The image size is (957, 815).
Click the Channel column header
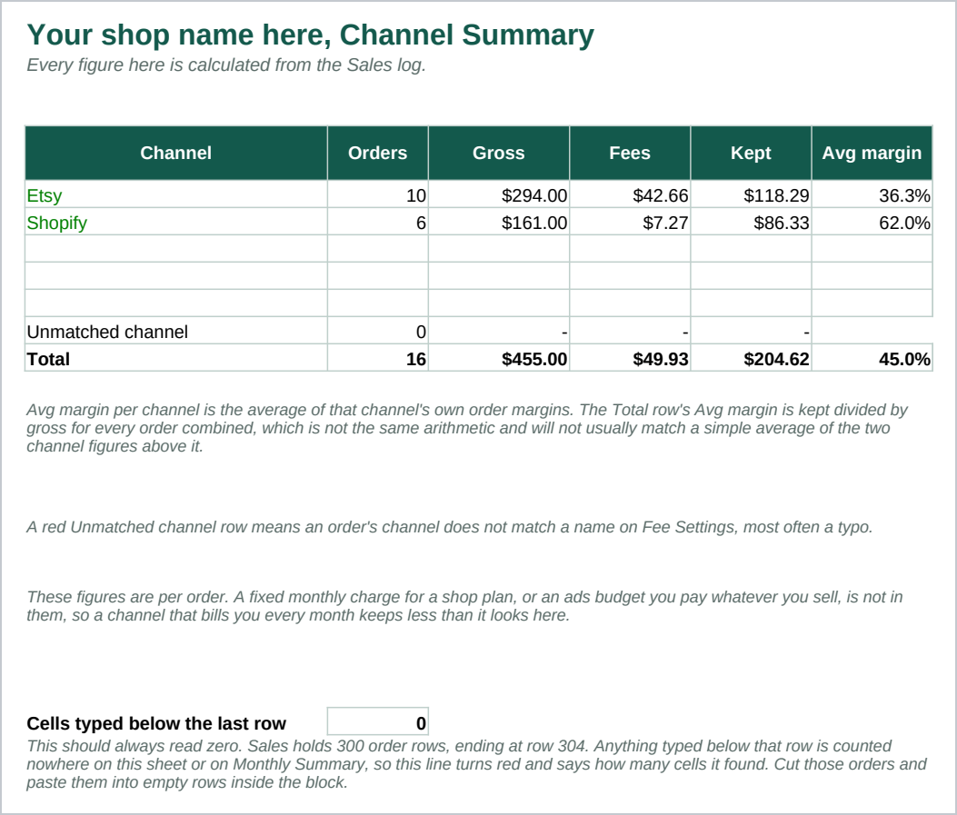[175, 154]
